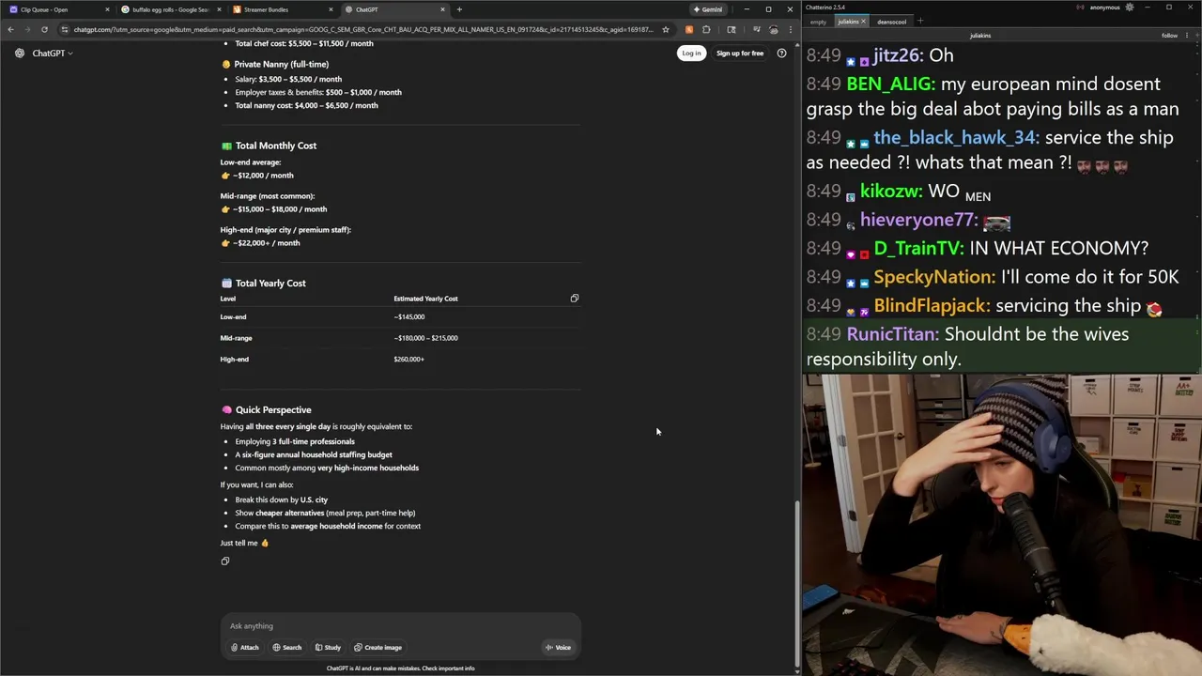Click the $260,000+ table cell

409,360
